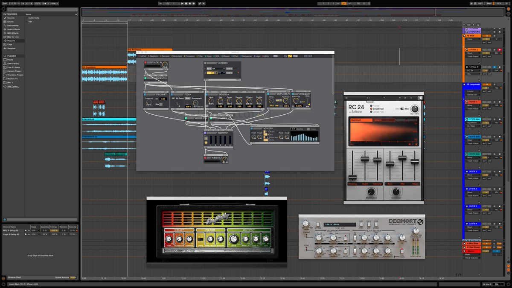This screenshot has width=512, height=288.
Task: Click the browser search field
Action: coord(42,9)
